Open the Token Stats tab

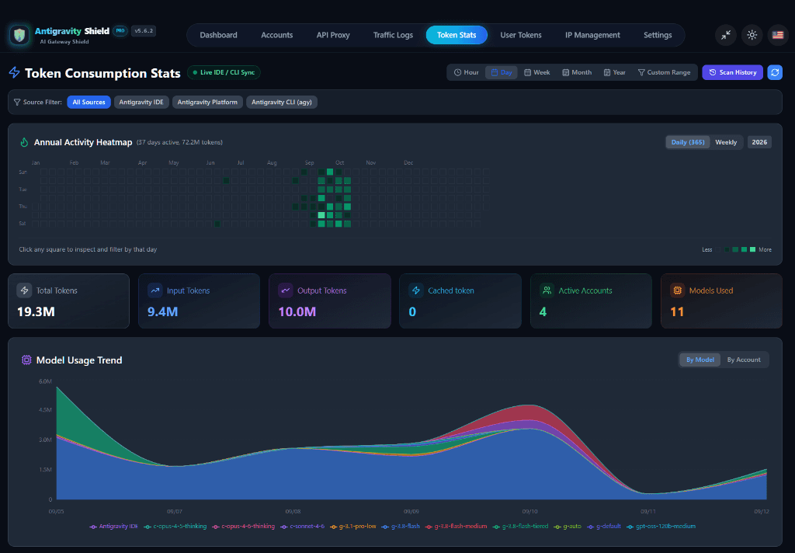coord(457,35)
